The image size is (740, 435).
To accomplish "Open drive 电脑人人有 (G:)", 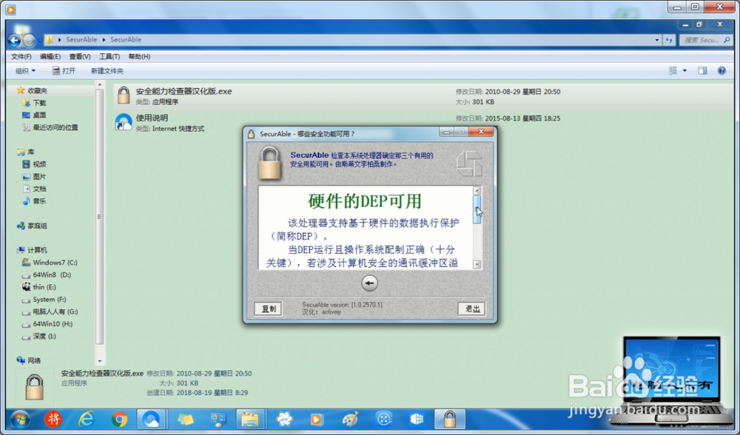I will click(x=55, y=311).
